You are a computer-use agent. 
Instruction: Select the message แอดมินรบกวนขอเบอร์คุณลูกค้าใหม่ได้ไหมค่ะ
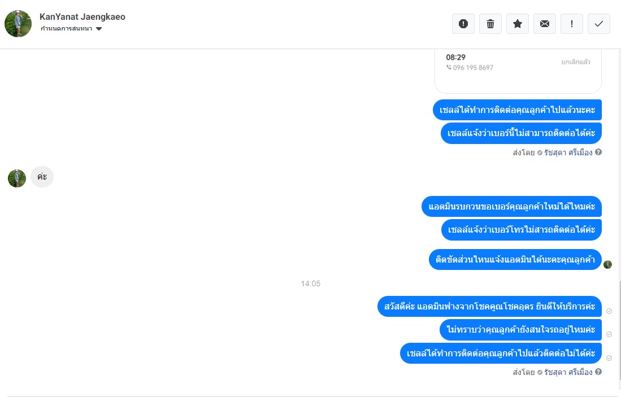(x=511, y=206)
